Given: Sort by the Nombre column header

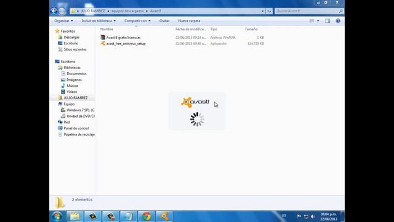Looking at the screenshot, I should pos(107,29).
